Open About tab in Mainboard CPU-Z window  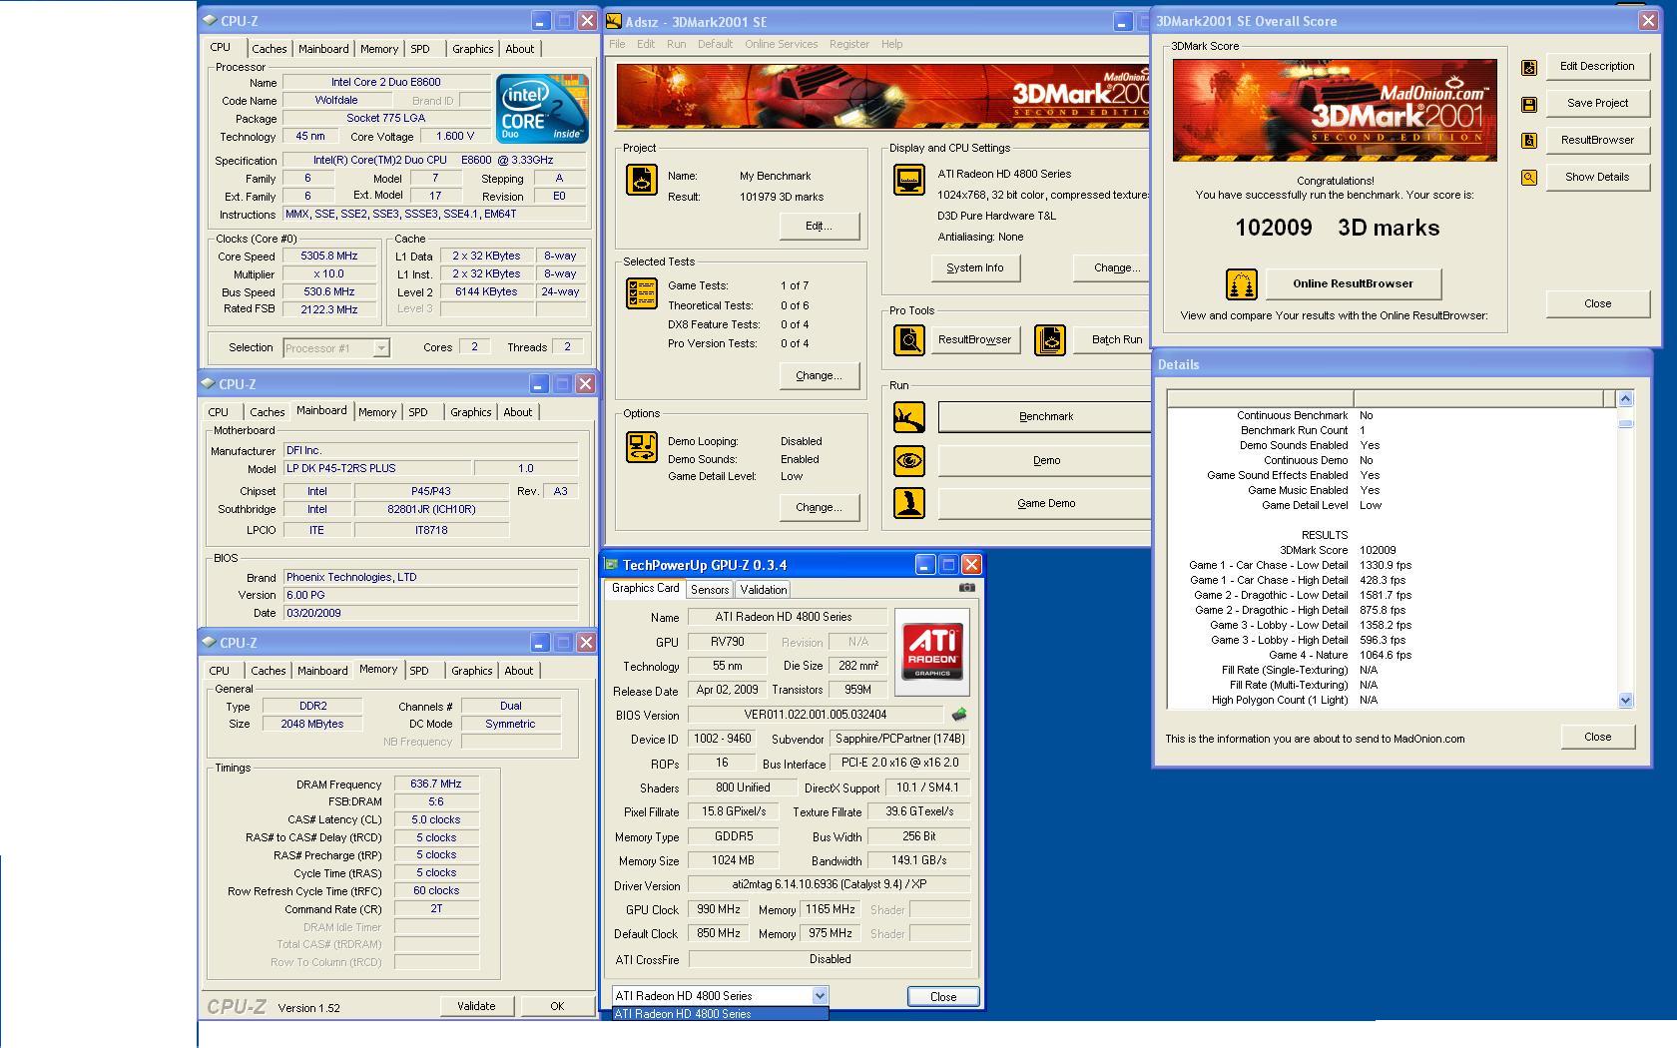pos(517,412)
